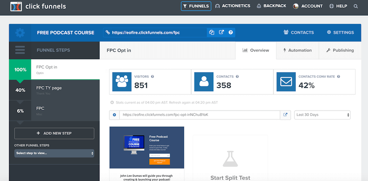Click the 40% badge on FPC TY page
This screenshot has width=368, height=181.
pyautogui.click(x=20, y=90)
